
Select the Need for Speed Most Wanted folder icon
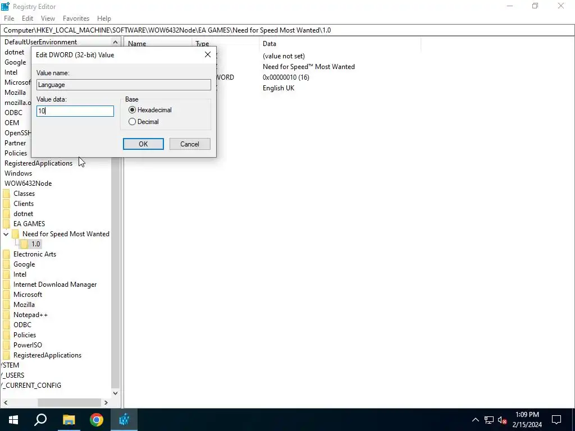[x=15, y=234]
